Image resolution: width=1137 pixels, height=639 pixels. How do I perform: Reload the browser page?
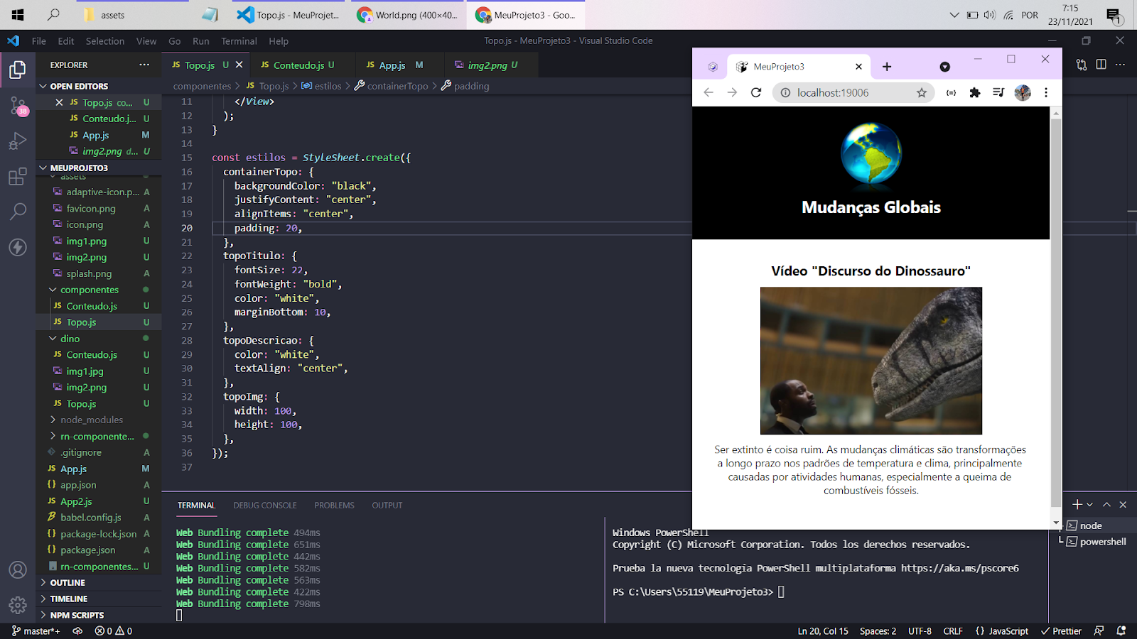pos(756,92)
